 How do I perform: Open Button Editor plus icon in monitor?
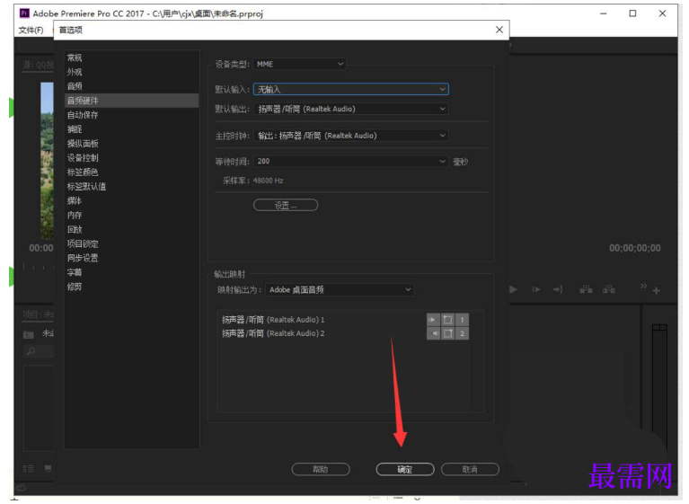[656, 290]
